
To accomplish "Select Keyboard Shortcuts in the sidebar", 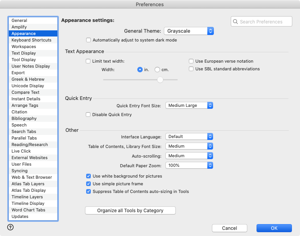I will [x=32, y=40].
